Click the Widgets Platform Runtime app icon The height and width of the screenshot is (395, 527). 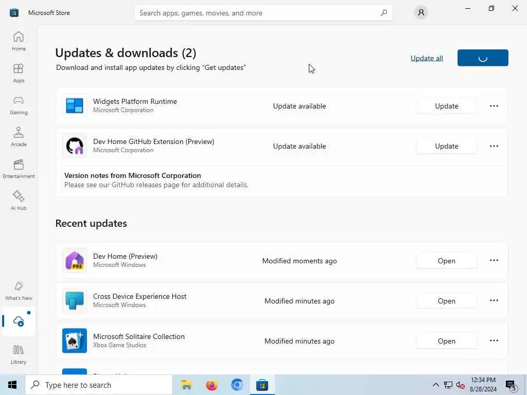75,106
